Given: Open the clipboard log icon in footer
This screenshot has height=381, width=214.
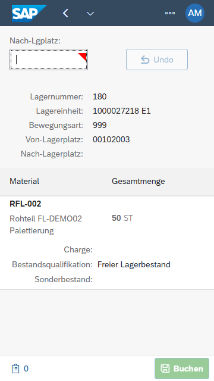Looking at the screenshot, I should point(15,368).
